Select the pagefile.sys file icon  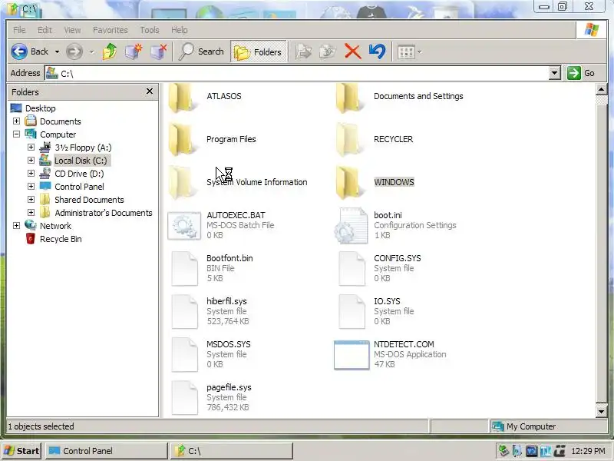click(184, 397)
